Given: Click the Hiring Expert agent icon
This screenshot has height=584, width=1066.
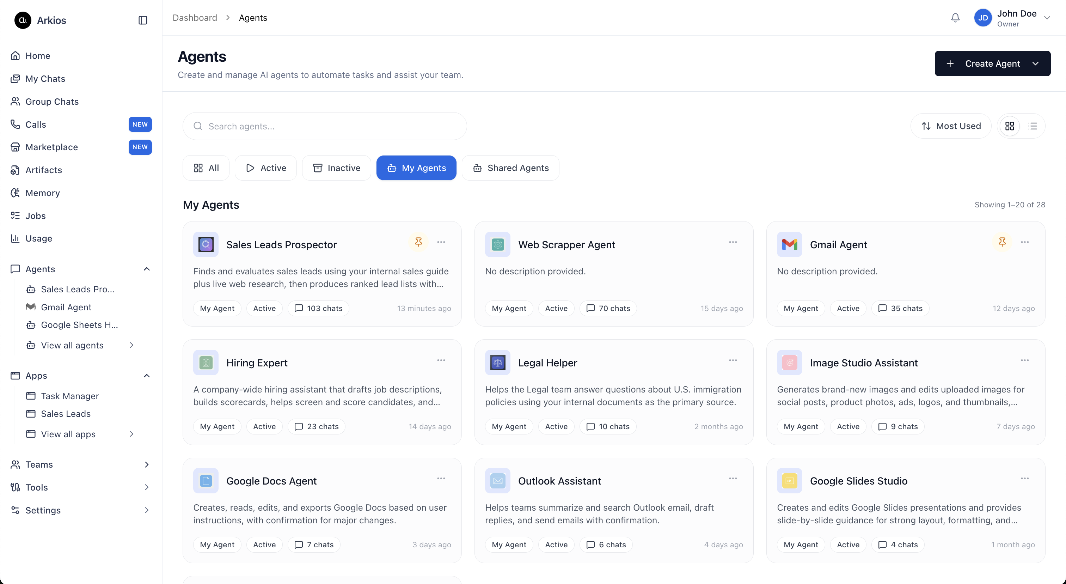Looking at the screenshot, I should (x=206, y=363).
